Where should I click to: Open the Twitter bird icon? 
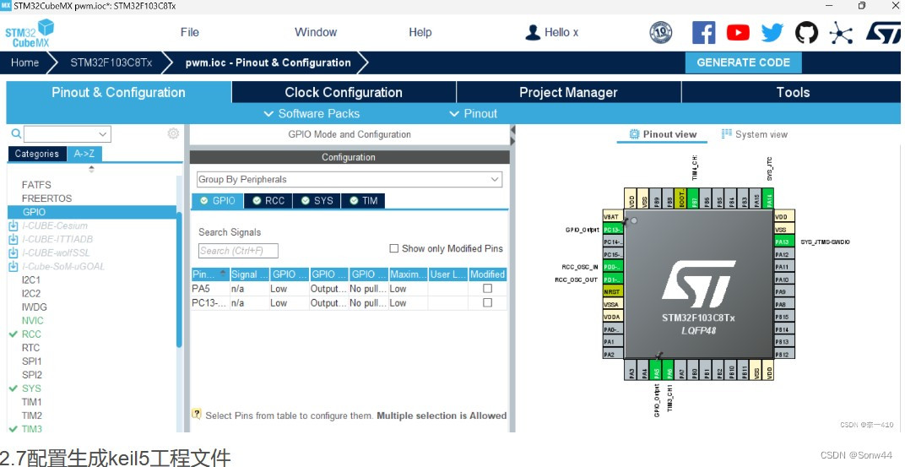tap(772, 32)
